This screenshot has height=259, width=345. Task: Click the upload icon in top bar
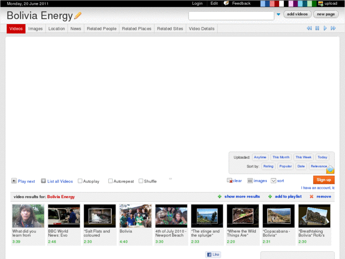tap(321, 3)
